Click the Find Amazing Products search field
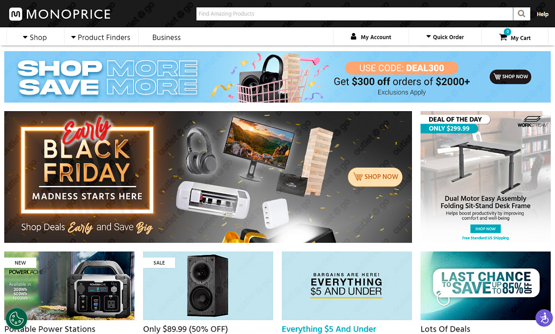 point(355,14)
